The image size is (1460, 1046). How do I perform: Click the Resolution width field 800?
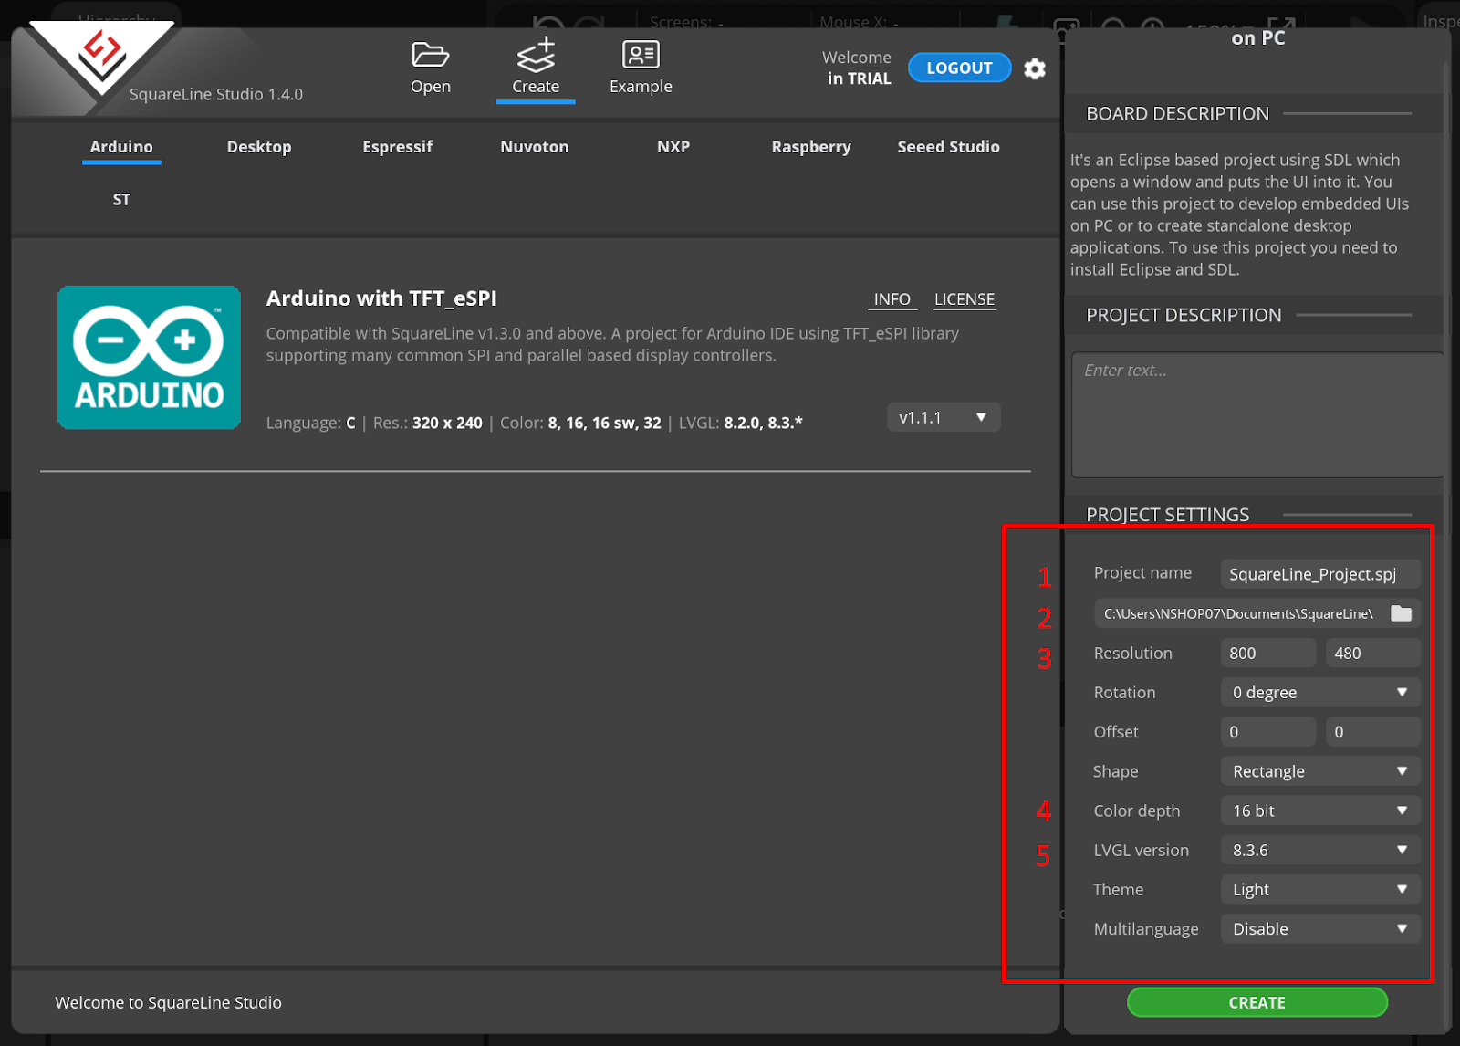click(x=1268, y=653)
